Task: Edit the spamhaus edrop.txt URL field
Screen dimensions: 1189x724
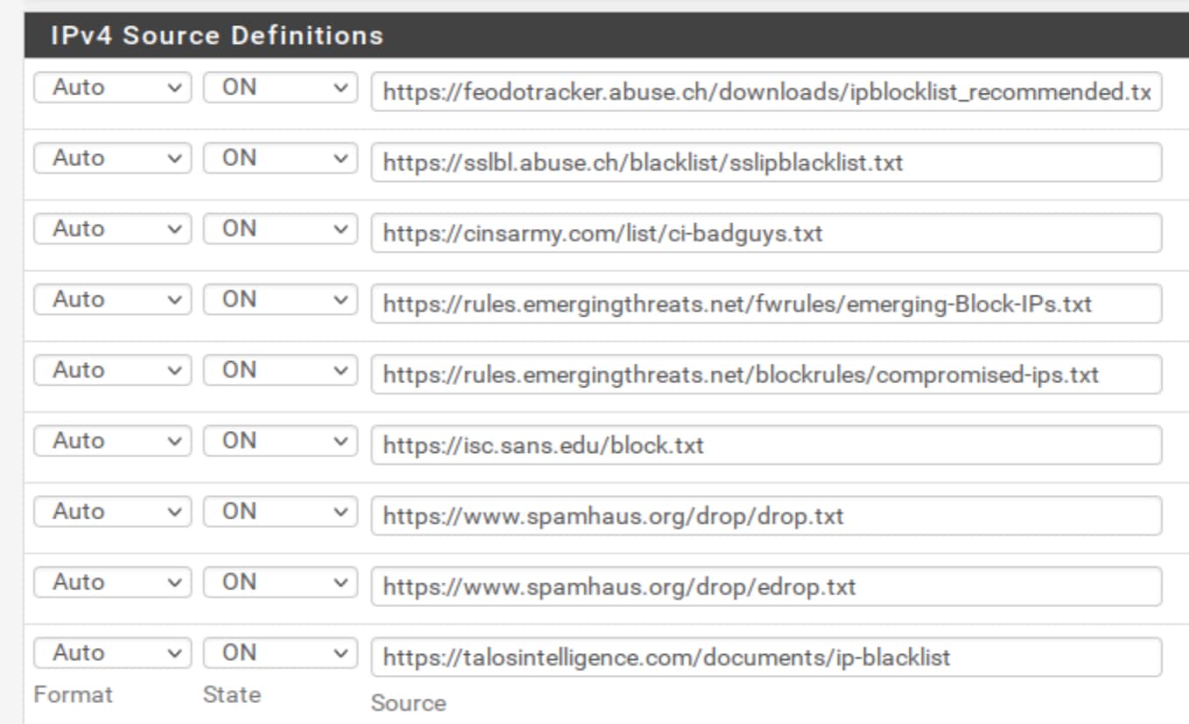Action: coord(767,588)
